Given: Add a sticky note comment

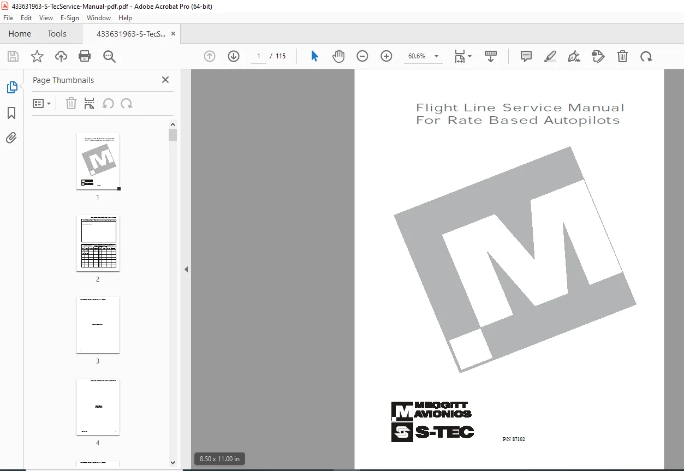Looking at the screenshot, I should [x=526, y=56].
